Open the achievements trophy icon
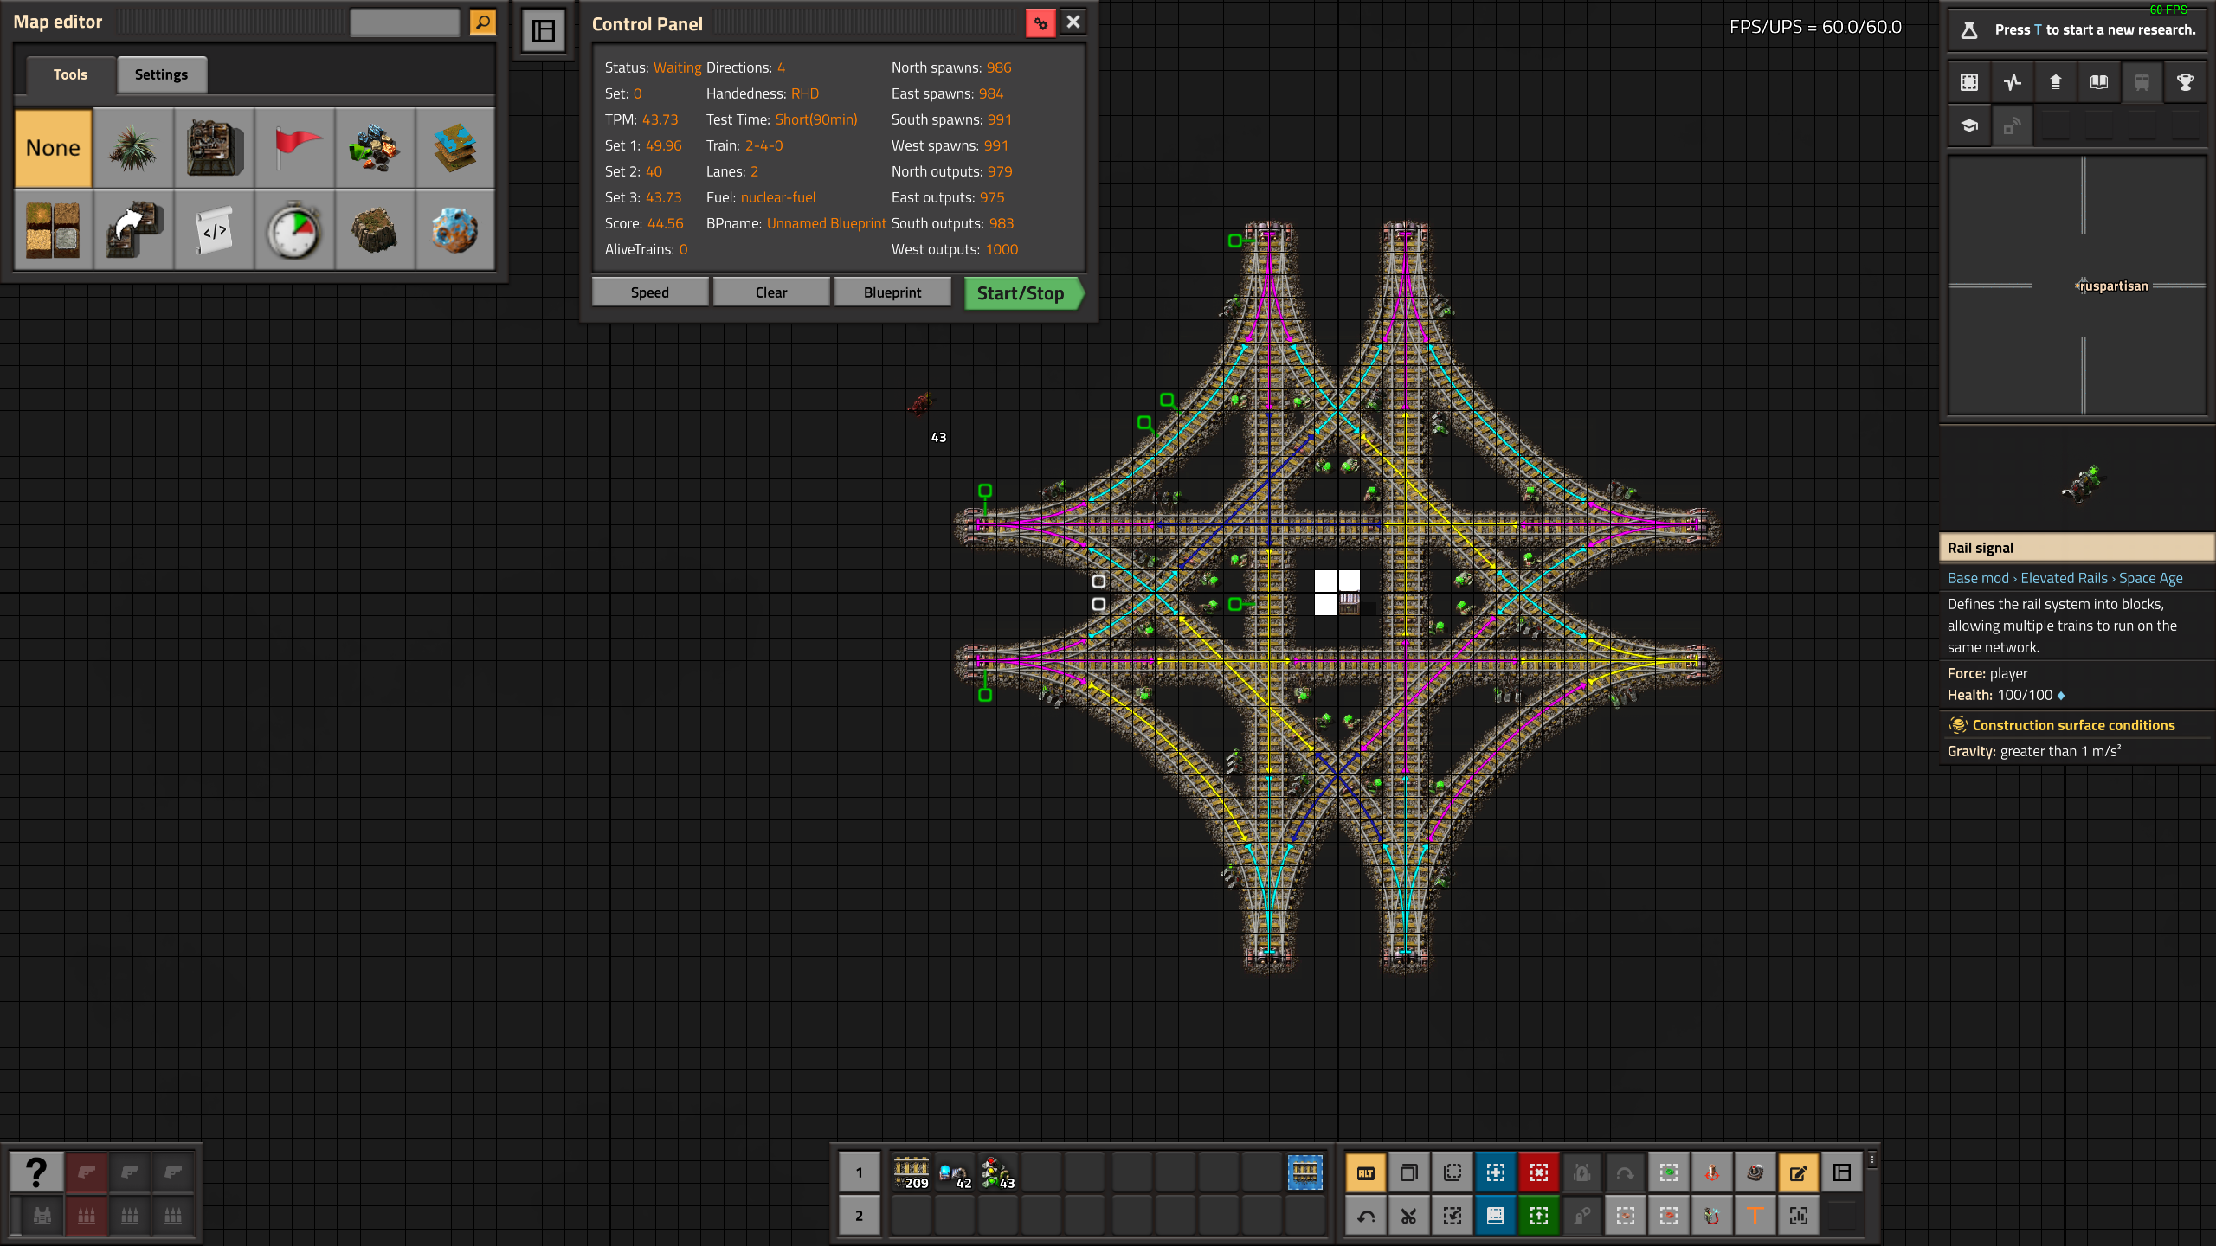2216x1246 pixels. 2186,82
